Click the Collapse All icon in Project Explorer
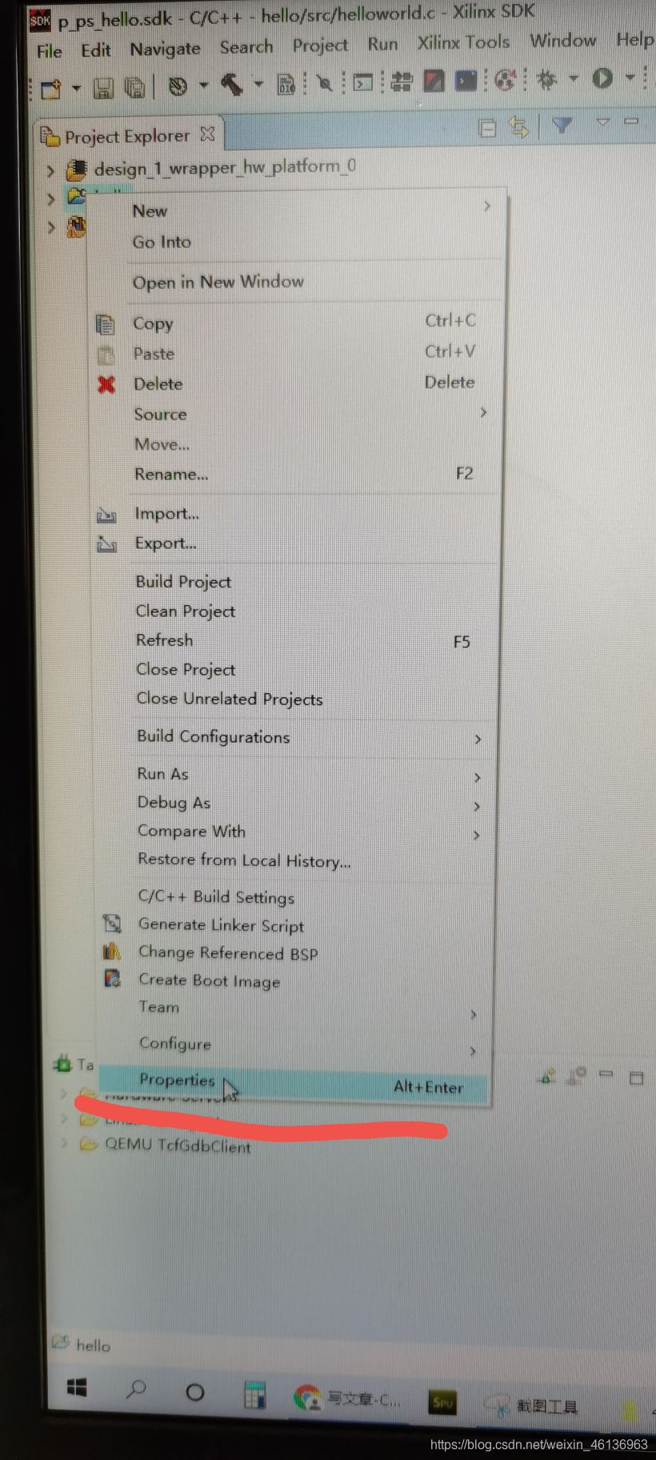The height and width of the screenshot is (1460, 656). [486, 127]
